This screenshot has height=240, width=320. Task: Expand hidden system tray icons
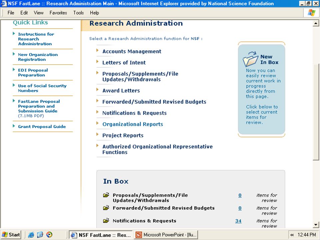292,235
